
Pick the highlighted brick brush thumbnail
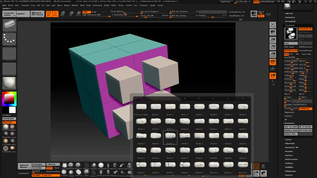[x=170, y=136]
